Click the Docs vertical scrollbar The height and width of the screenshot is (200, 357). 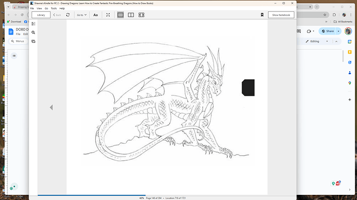click(x=344, y=56)
